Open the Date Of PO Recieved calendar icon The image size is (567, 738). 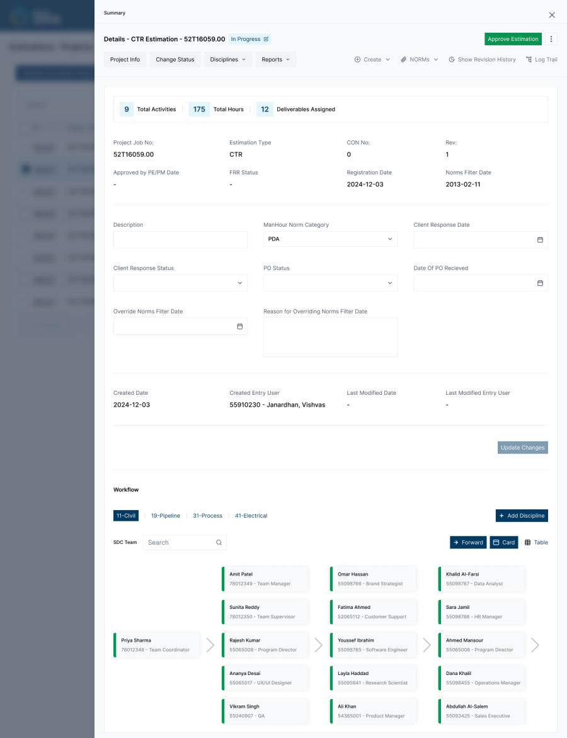[x=540, y=283]
